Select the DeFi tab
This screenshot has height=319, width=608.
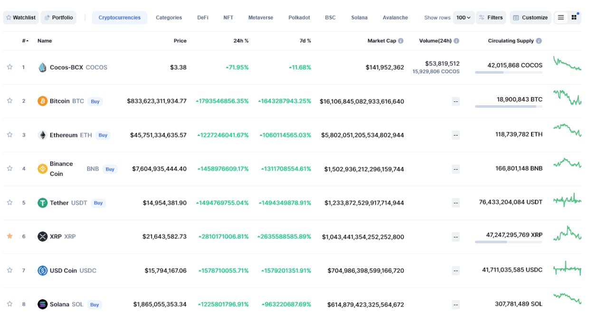(x=203, y=18)
